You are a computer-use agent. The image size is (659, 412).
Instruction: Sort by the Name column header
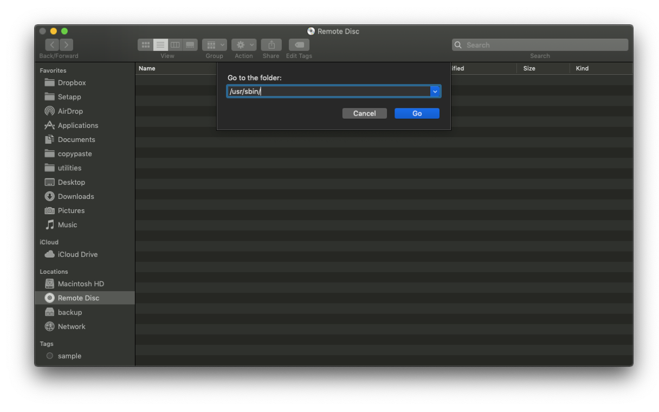tap(147, 68)
